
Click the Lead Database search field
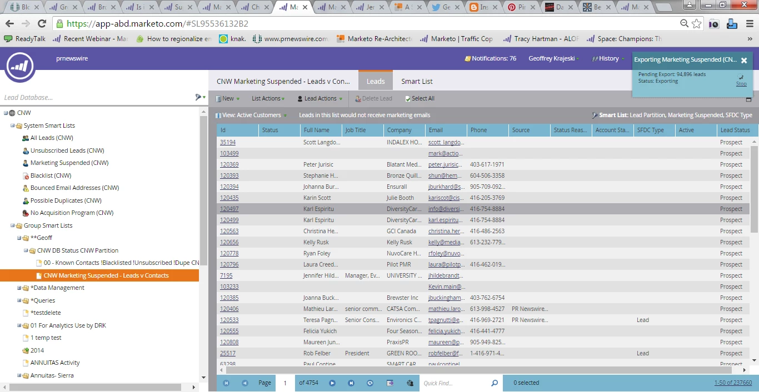(97, 97)
